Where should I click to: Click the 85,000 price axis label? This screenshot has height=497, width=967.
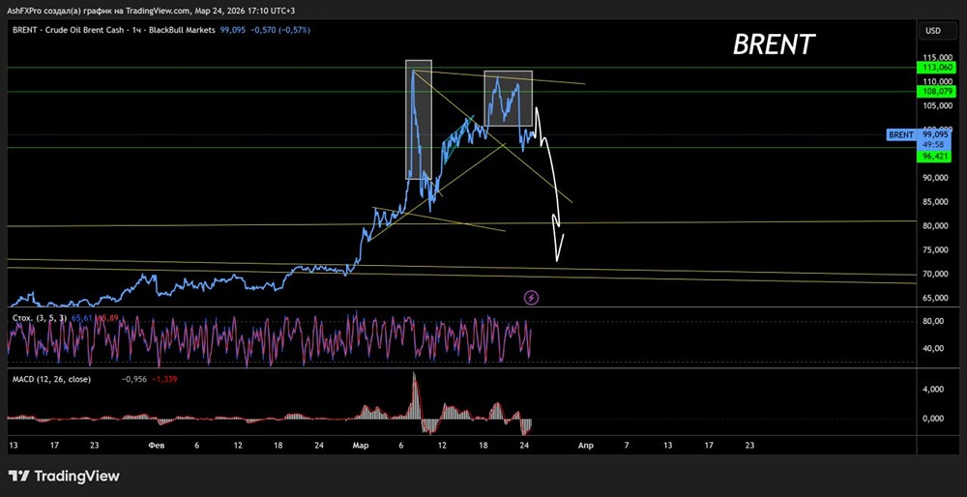[937, 202]
